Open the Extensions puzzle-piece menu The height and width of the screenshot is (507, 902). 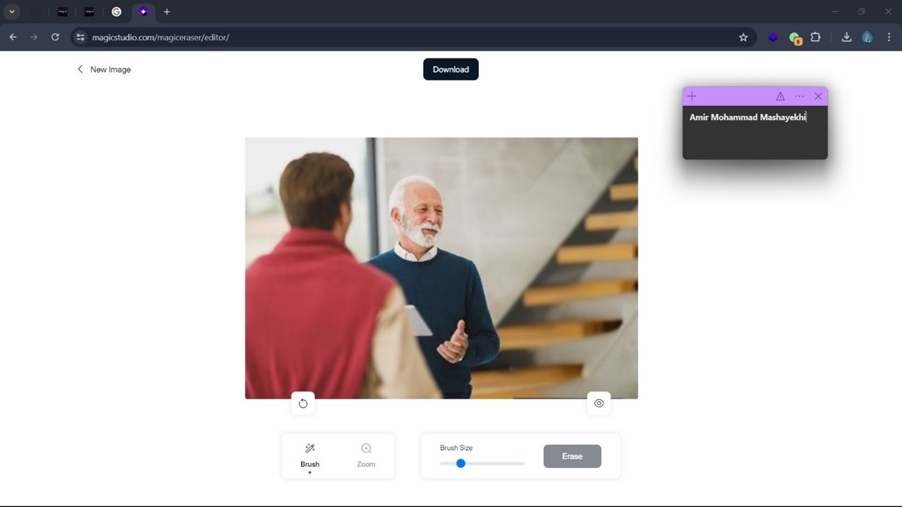(x=816, y=37)
